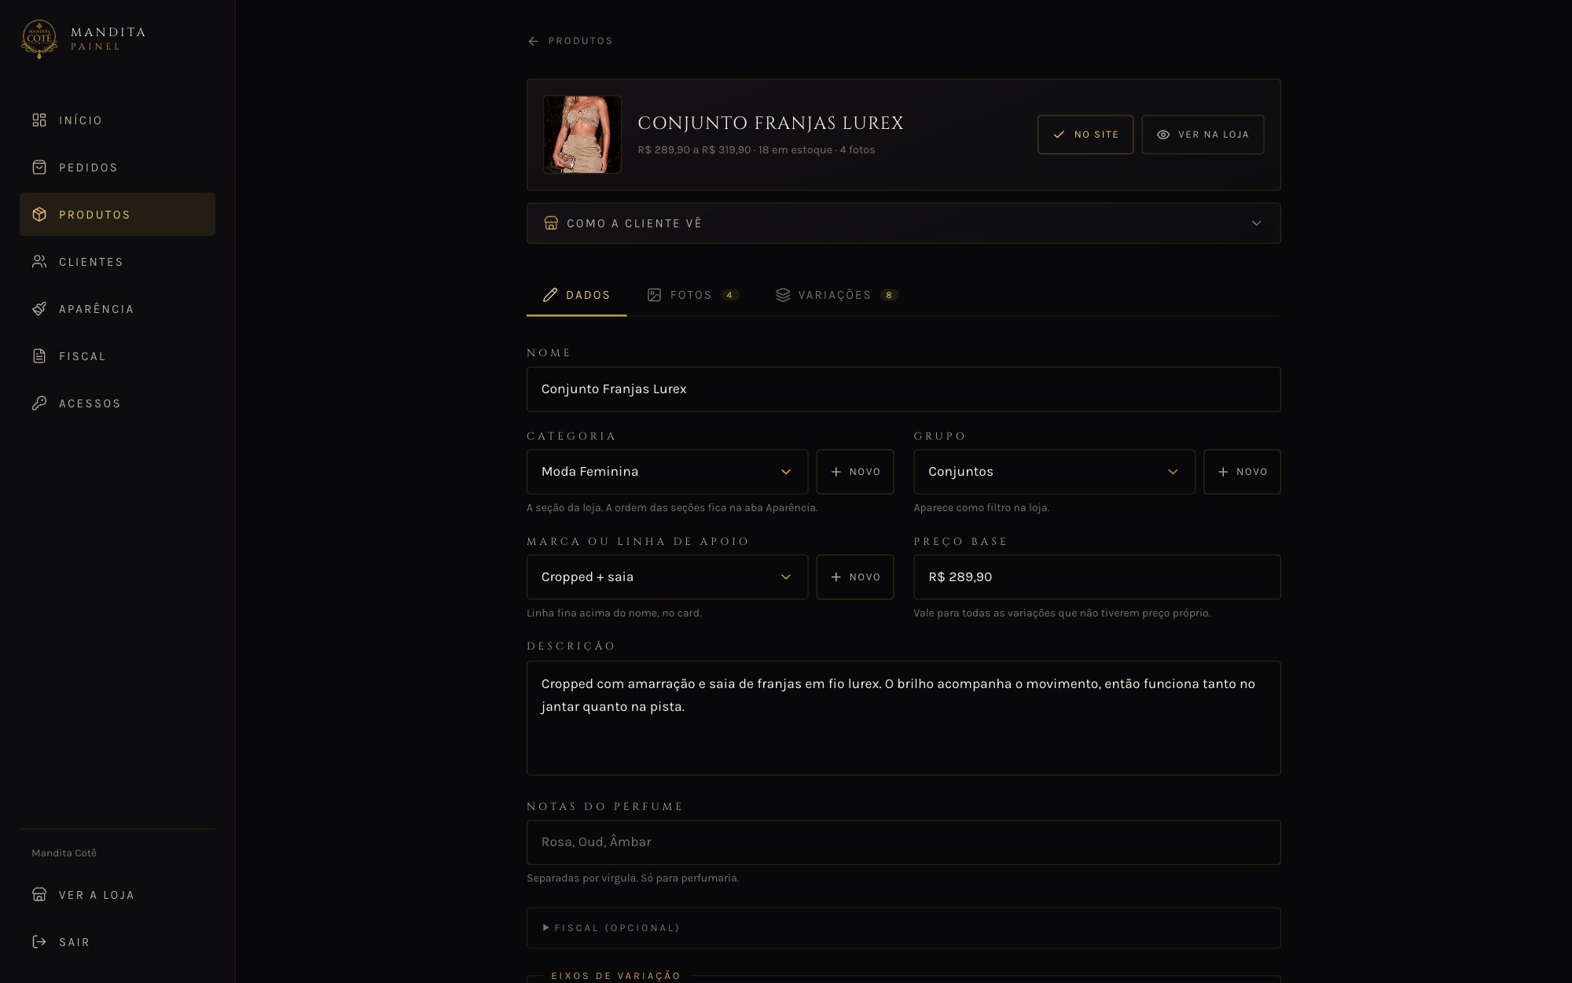Open Início dashboard icon in sidebar

(x=39, y=120)
